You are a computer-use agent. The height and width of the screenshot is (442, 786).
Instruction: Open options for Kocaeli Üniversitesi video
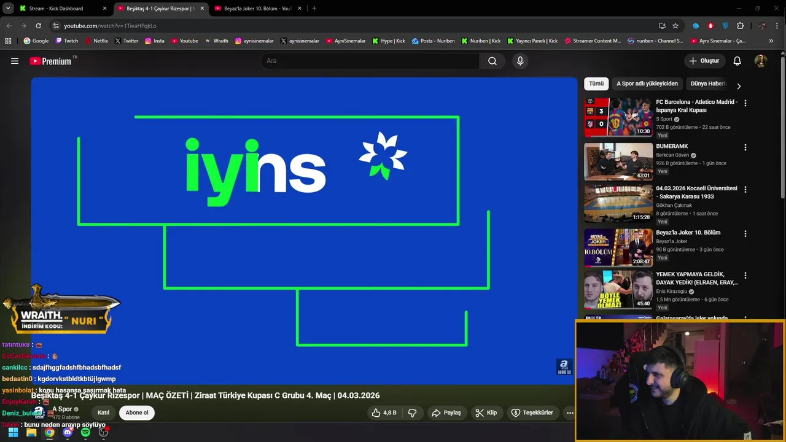[745, 190]
